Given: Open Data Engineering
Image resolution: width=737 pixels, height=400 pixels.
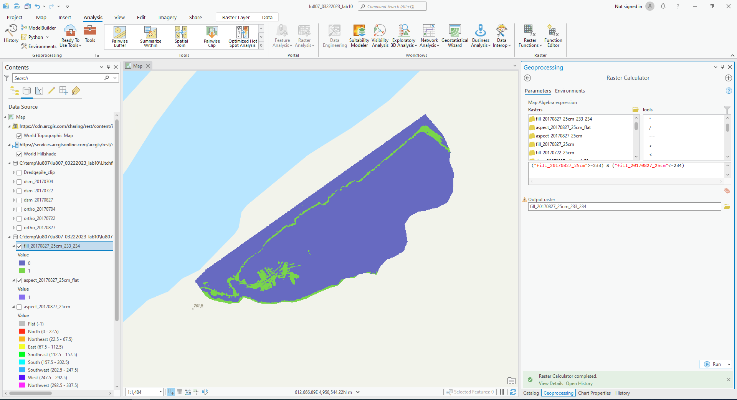Looking at the screenshot, I should tap(335, 36).
